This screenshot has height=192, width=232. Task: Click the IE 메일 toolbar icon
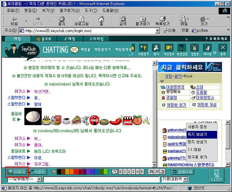tap(184, 21)
